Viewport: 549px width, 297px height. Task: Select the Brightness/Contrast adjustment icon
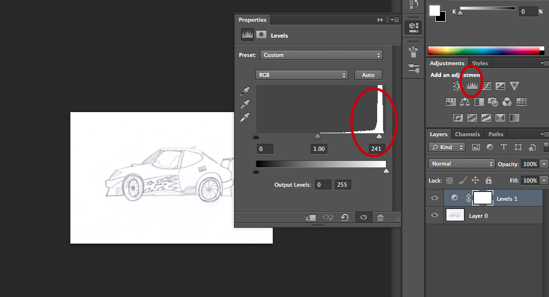pos(456,86)
